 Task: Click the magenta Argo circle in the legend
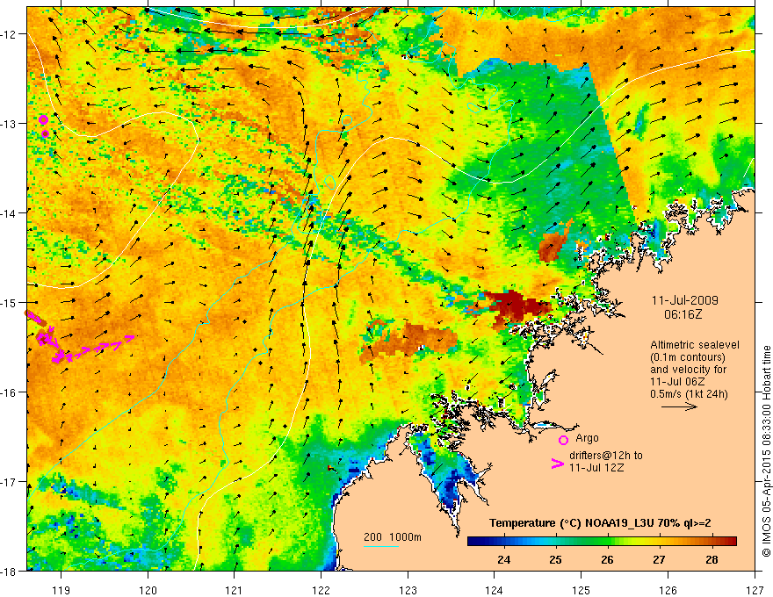pyautogui.click(x=563, y=440)
